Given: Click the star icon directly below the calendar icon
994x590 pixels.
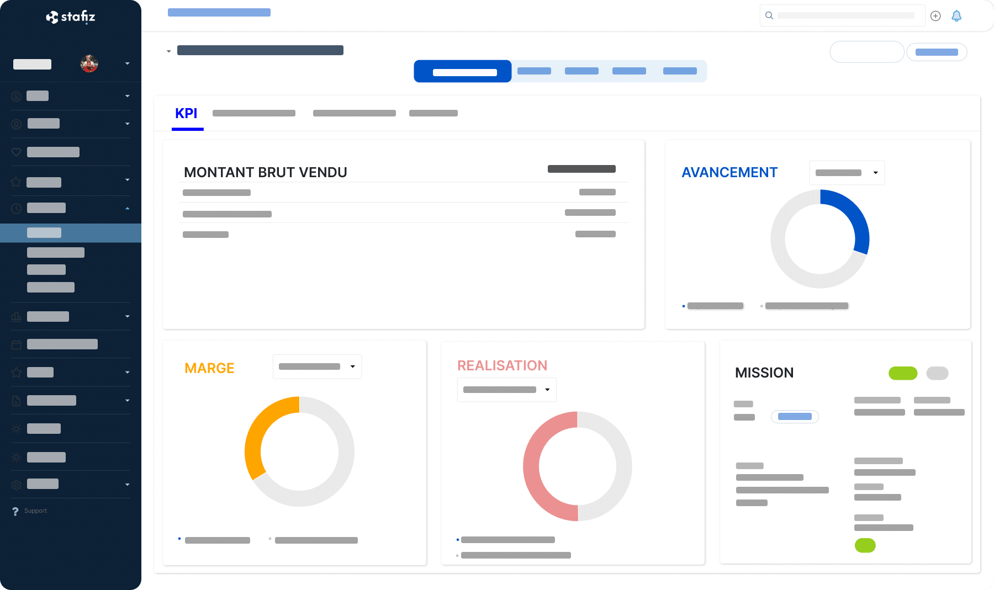Looking at the screenshot, I should [x=17, y=373].
